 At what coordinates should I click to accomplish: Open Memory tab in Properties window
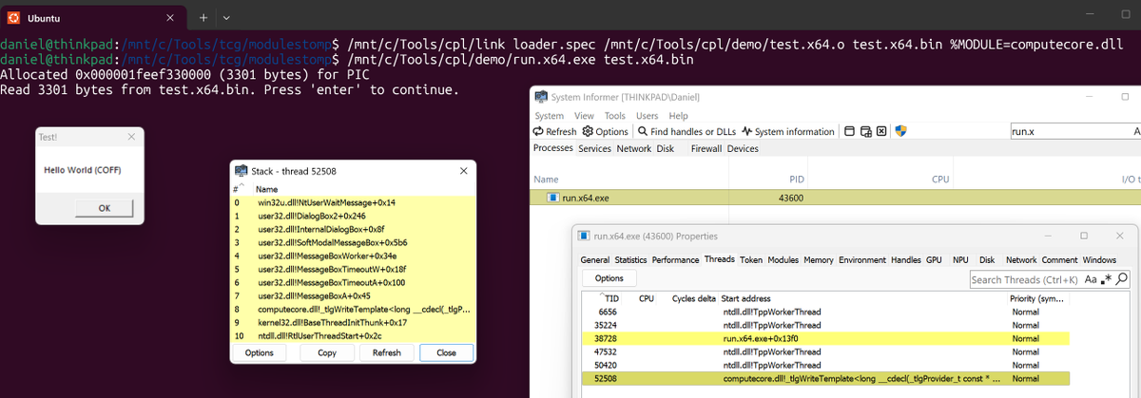click(x=819, y=259)
